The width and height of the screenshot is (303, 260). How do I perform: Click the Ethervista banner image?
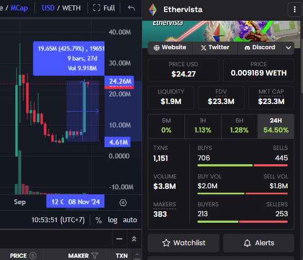point(221,31)
